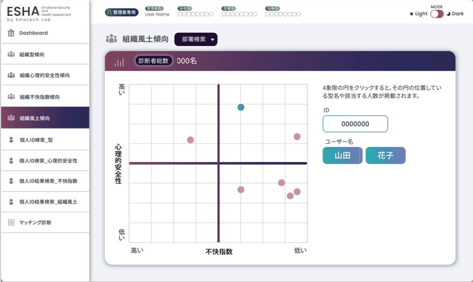
Task: Click the group icon beside 組織不快指数傾向
Action: pyautogui.click(x=11, y=96)
